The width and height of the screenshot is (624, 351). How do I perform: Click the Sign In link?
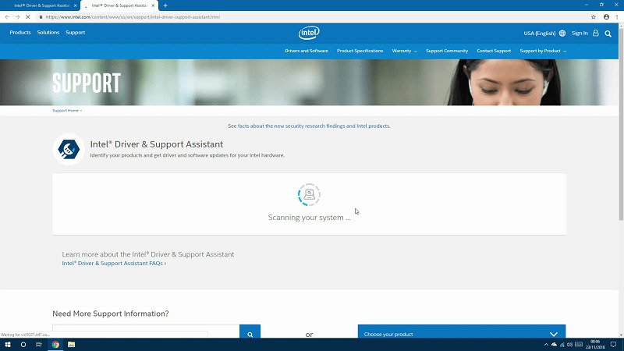click(580, 34)
